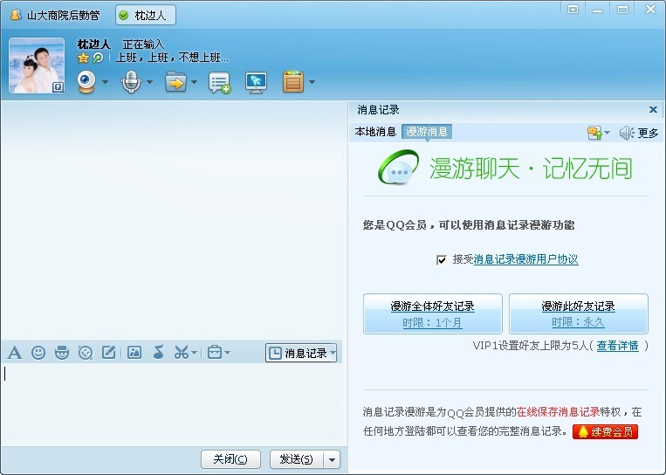Open video call options dropdown arrow
This screenshot has height=475, width=666.
click(x=105, y=82)
